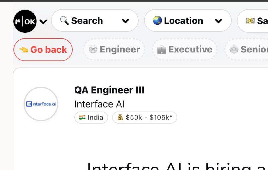Toggle the Executive tag filter
The width and height of the screenshot is (268, 170).
pos(185,50)
